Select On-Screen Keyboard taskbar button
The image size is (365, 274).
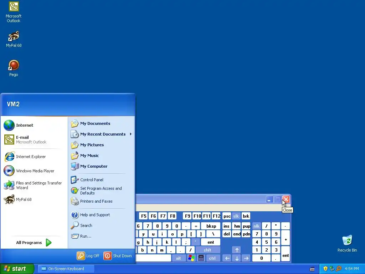coord(66,269)
